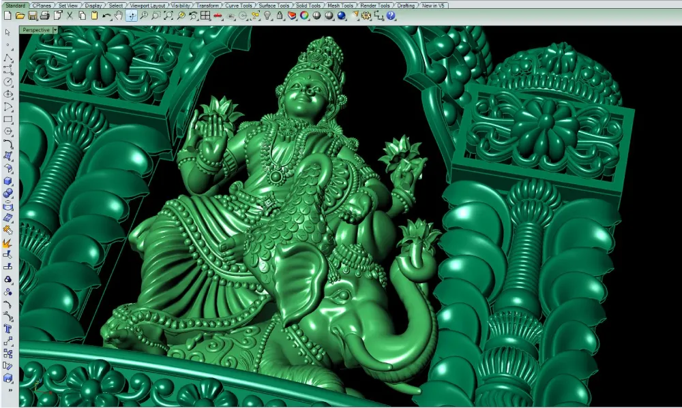682x408 pixels.
Task: Open Help with the question mark icon
Action: [391, 16]
